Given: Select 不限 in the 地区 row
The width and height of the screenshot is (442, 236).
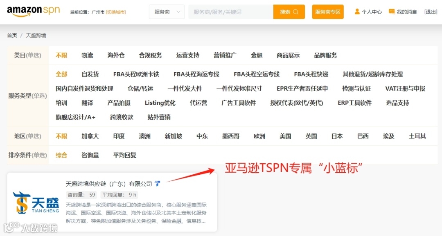Looking at the screenshot, I should point(61,136).
